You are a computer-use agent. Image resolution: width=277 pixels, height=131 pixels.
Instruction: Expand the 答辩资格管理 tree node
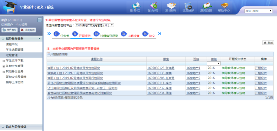[x=4, y=66]
